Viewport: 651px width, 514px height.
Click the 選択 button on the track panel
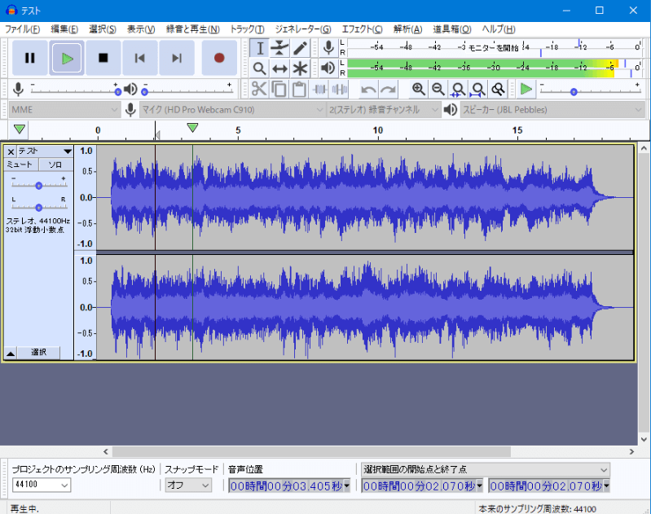38,353
